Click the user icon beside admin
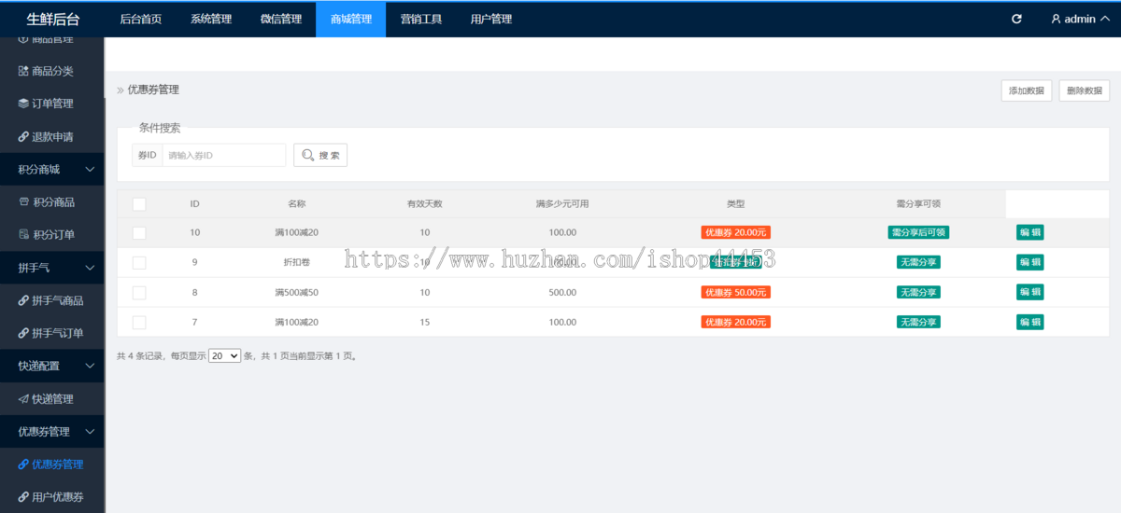 1056,19
